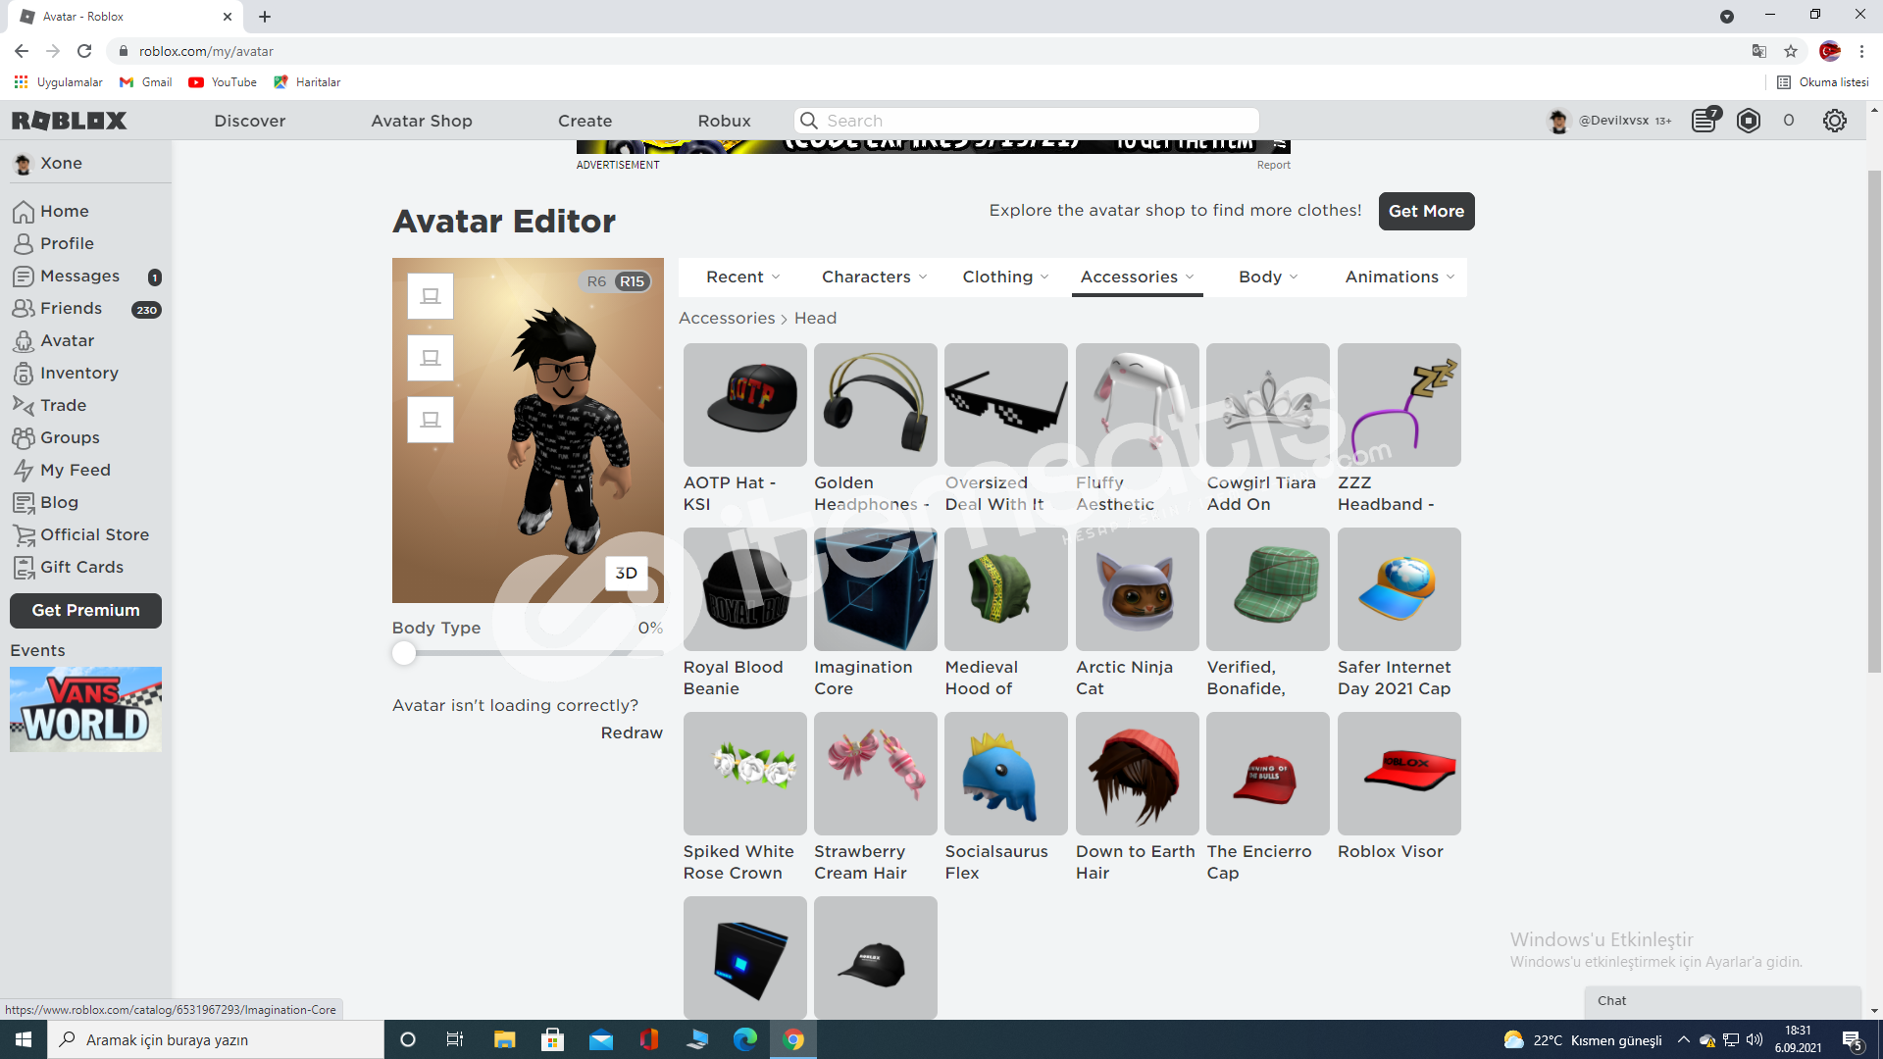Click the Get More button
The width and height of the screenshot is (1883, 1059).
click(1426, 211)
